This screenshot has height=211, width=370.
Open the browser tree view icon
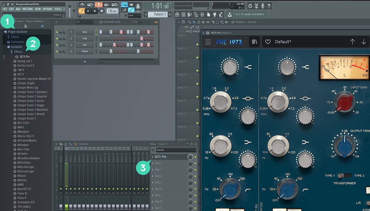pyautogui.click(x=196, y=15)
